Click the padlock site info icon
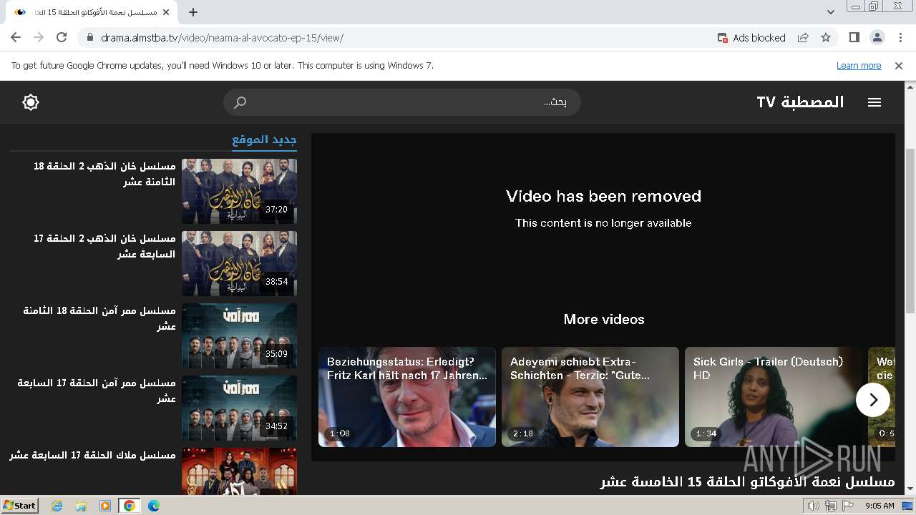This screenshot has height=515, width=916. pyautogui.click(x=89, y=37)
